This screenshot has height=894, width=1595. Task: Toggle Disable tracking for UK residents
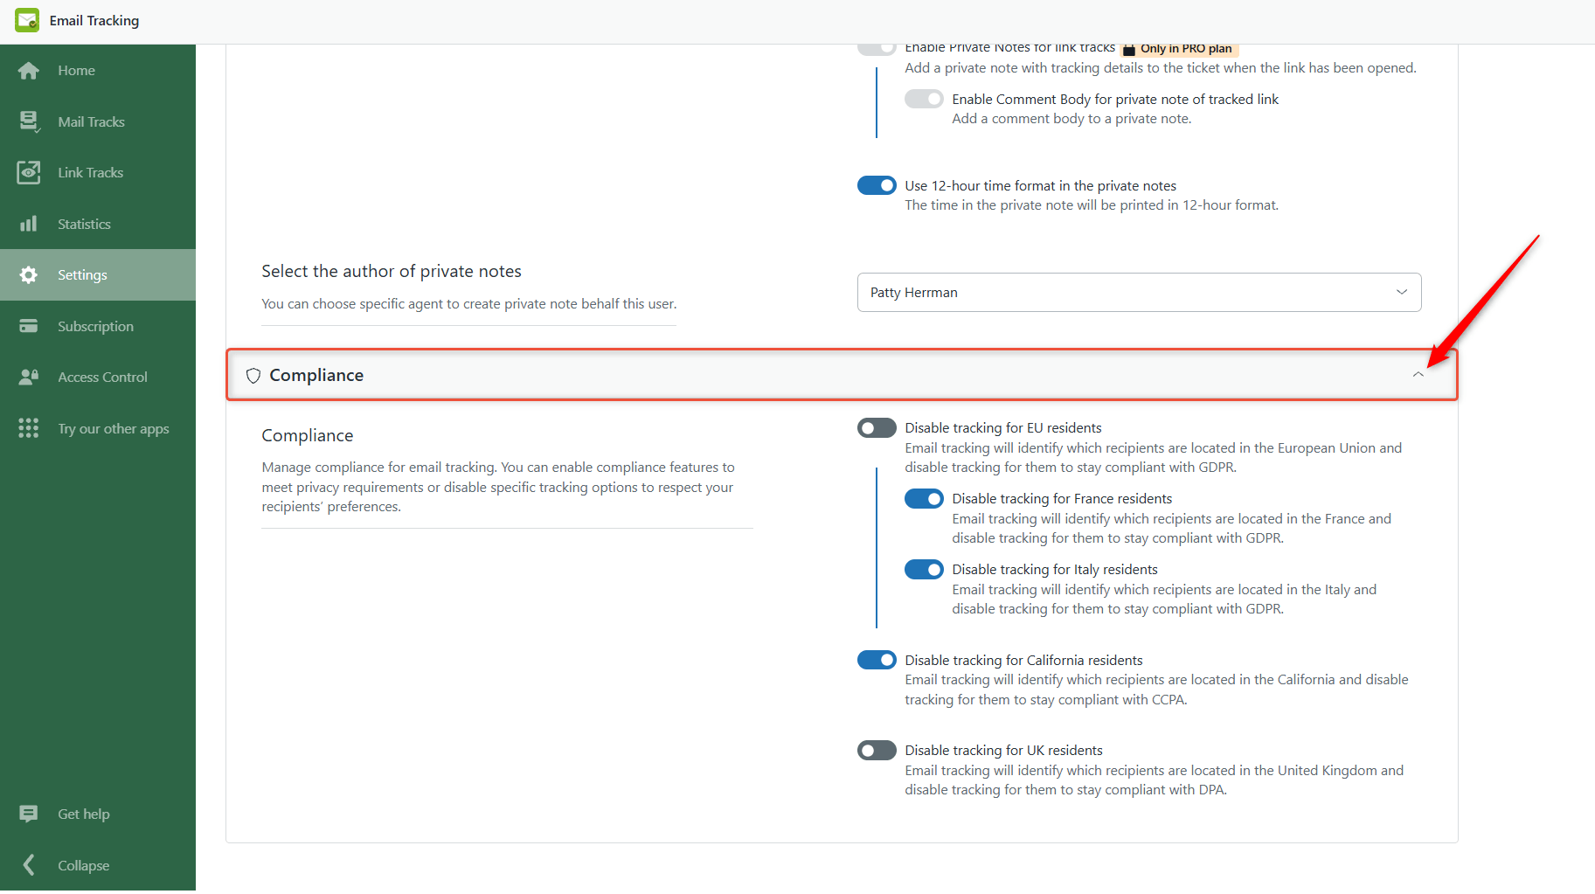coord(877,751)
